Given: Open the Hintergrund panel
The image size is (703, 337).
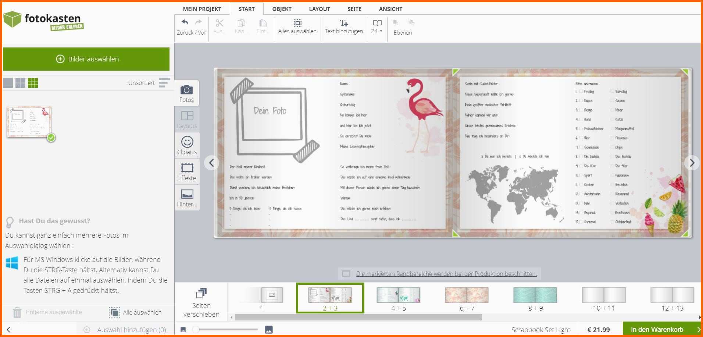Looking at the screenshot, I should [187, 198].
